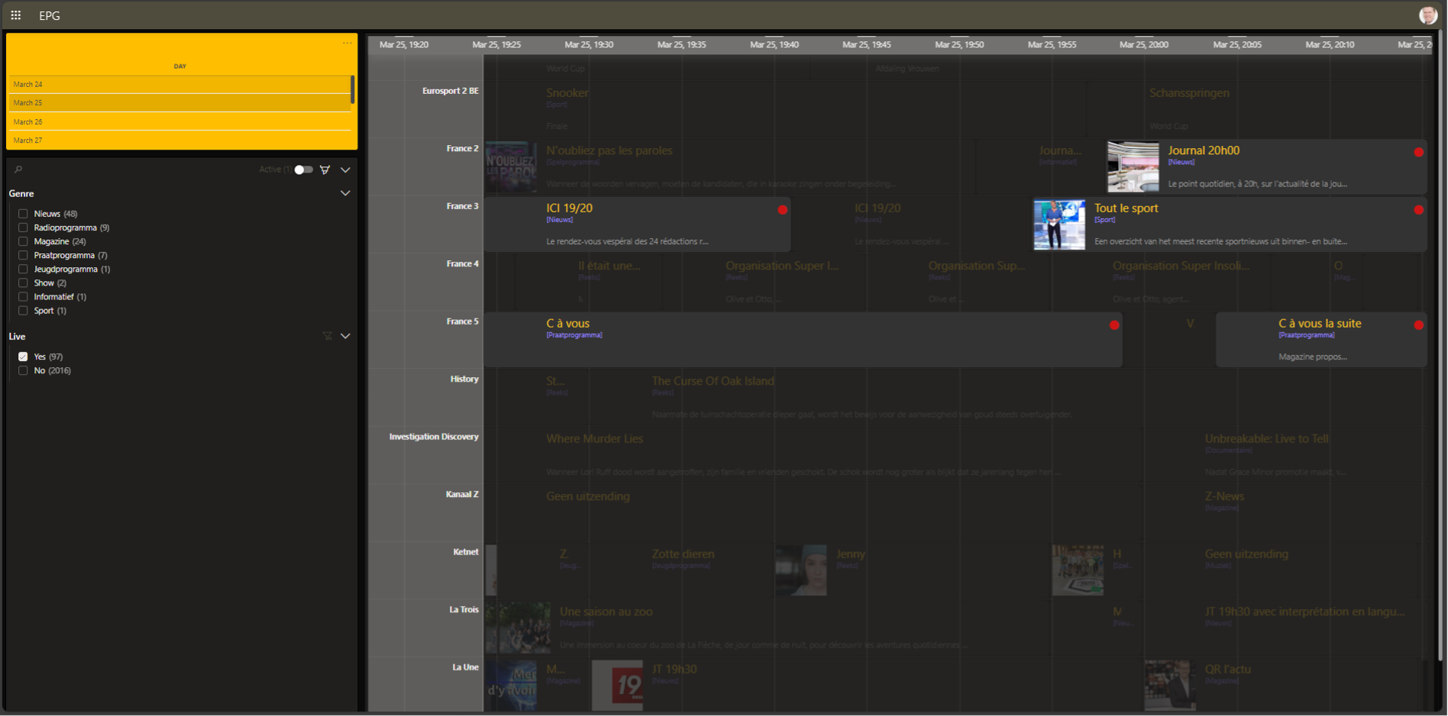Screen dimensions: 1448x716
Task: Click the filter funnel icon beside Active
Action: 325,169
